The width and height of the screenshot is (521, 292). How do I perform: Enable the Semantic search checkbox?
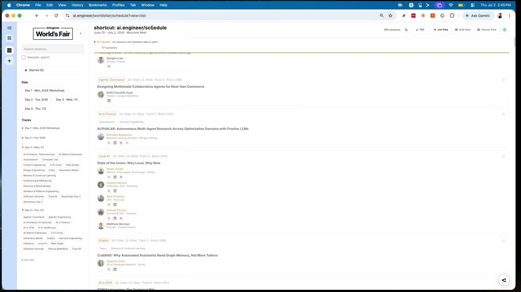(24, 58)
